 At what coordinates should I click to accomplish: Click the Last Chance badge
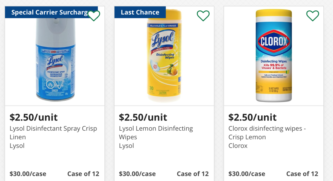click(140, 12)
